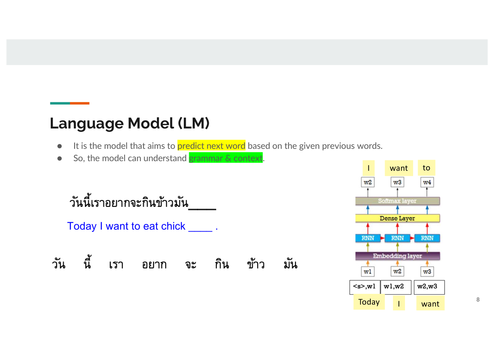Screen dimensions: 495x350
Task: Click the "w1" box above the Today input
Action: (368, 272)
